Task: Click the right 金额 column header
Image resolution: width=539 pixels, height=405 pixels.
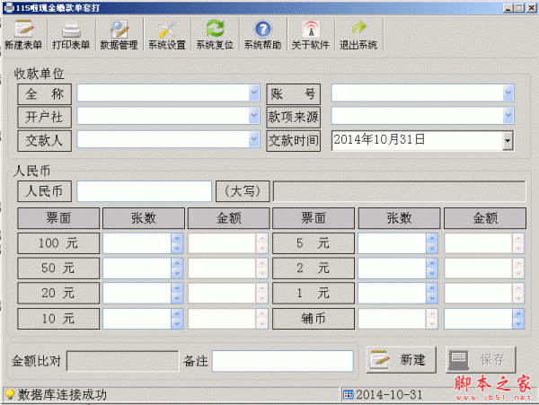Action: pyautogui.click(x=485, y=218)
